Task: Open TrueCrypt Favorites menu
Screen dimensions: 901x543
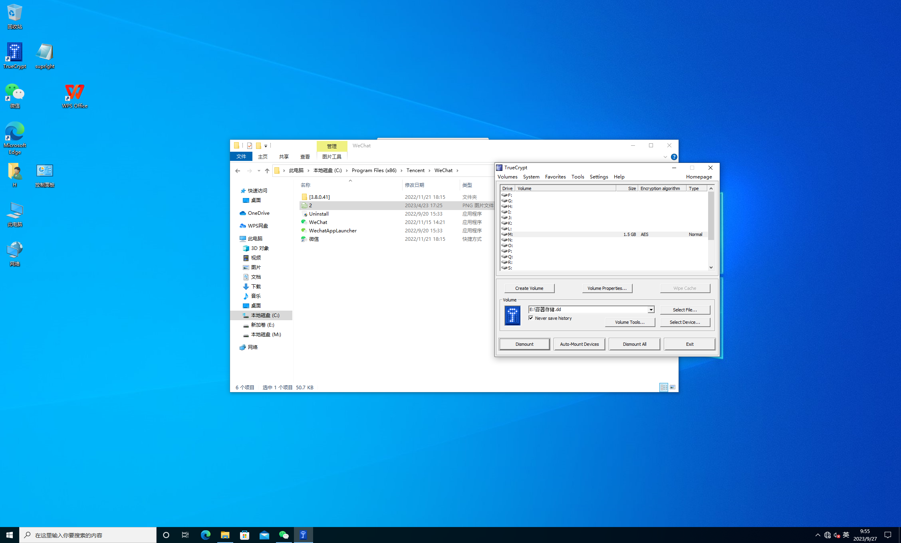Action: [555, 177]
